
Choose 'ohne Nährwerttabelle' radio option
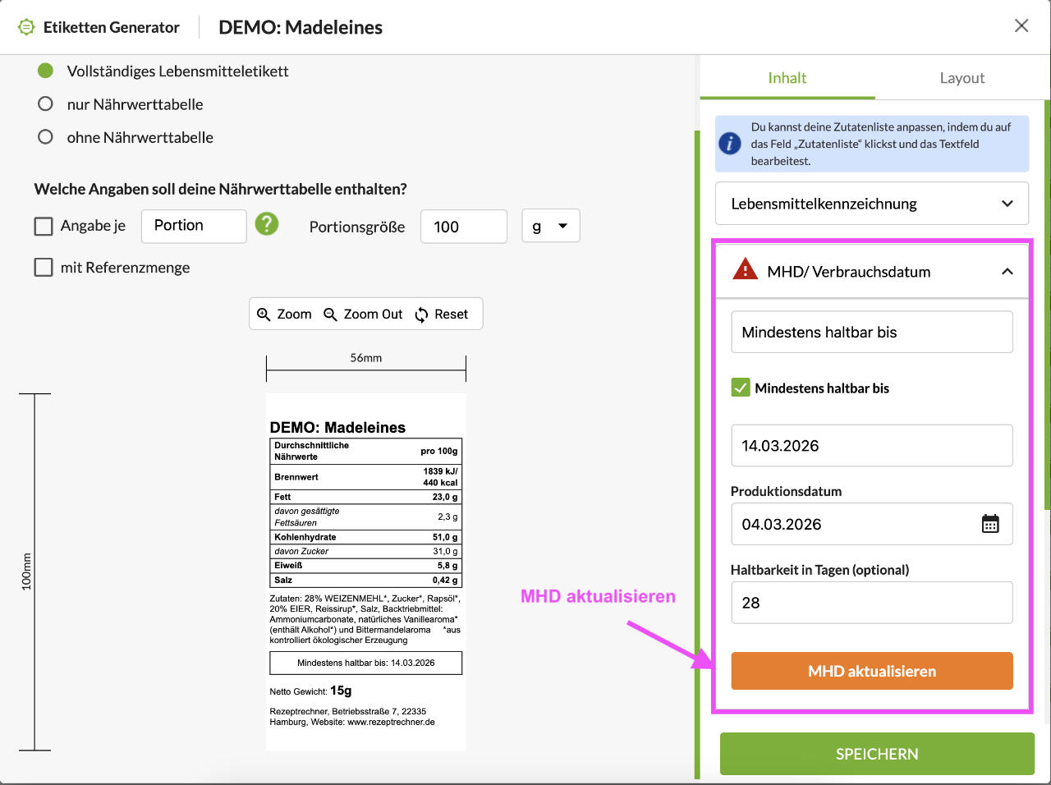46,136
